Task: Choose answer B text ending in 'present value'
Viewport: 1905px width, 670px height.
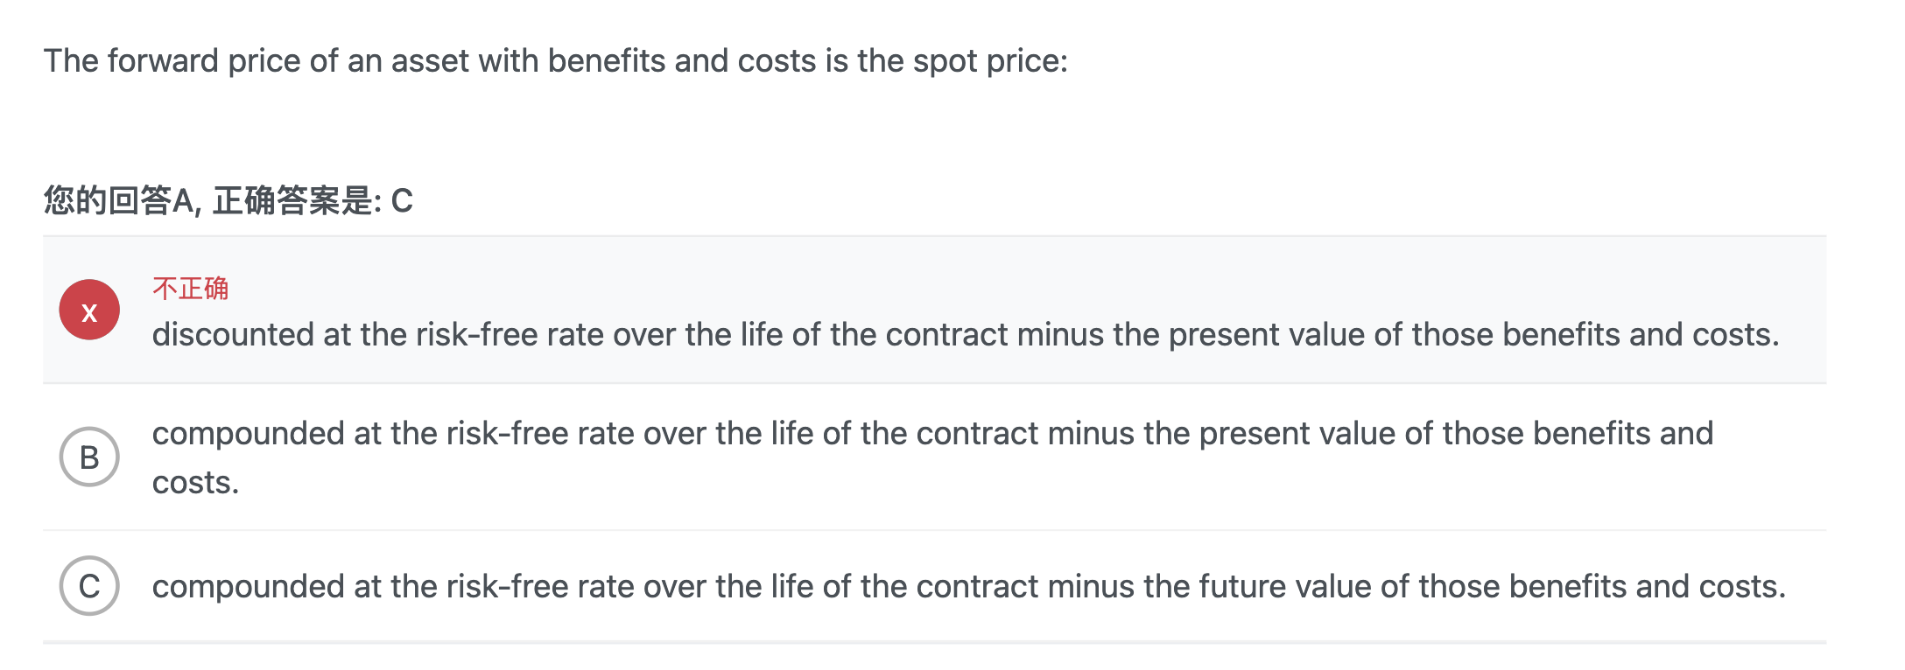Action: point(932,457)
